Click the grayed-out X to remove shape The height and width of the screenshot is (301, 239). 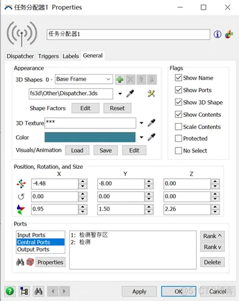130,80
